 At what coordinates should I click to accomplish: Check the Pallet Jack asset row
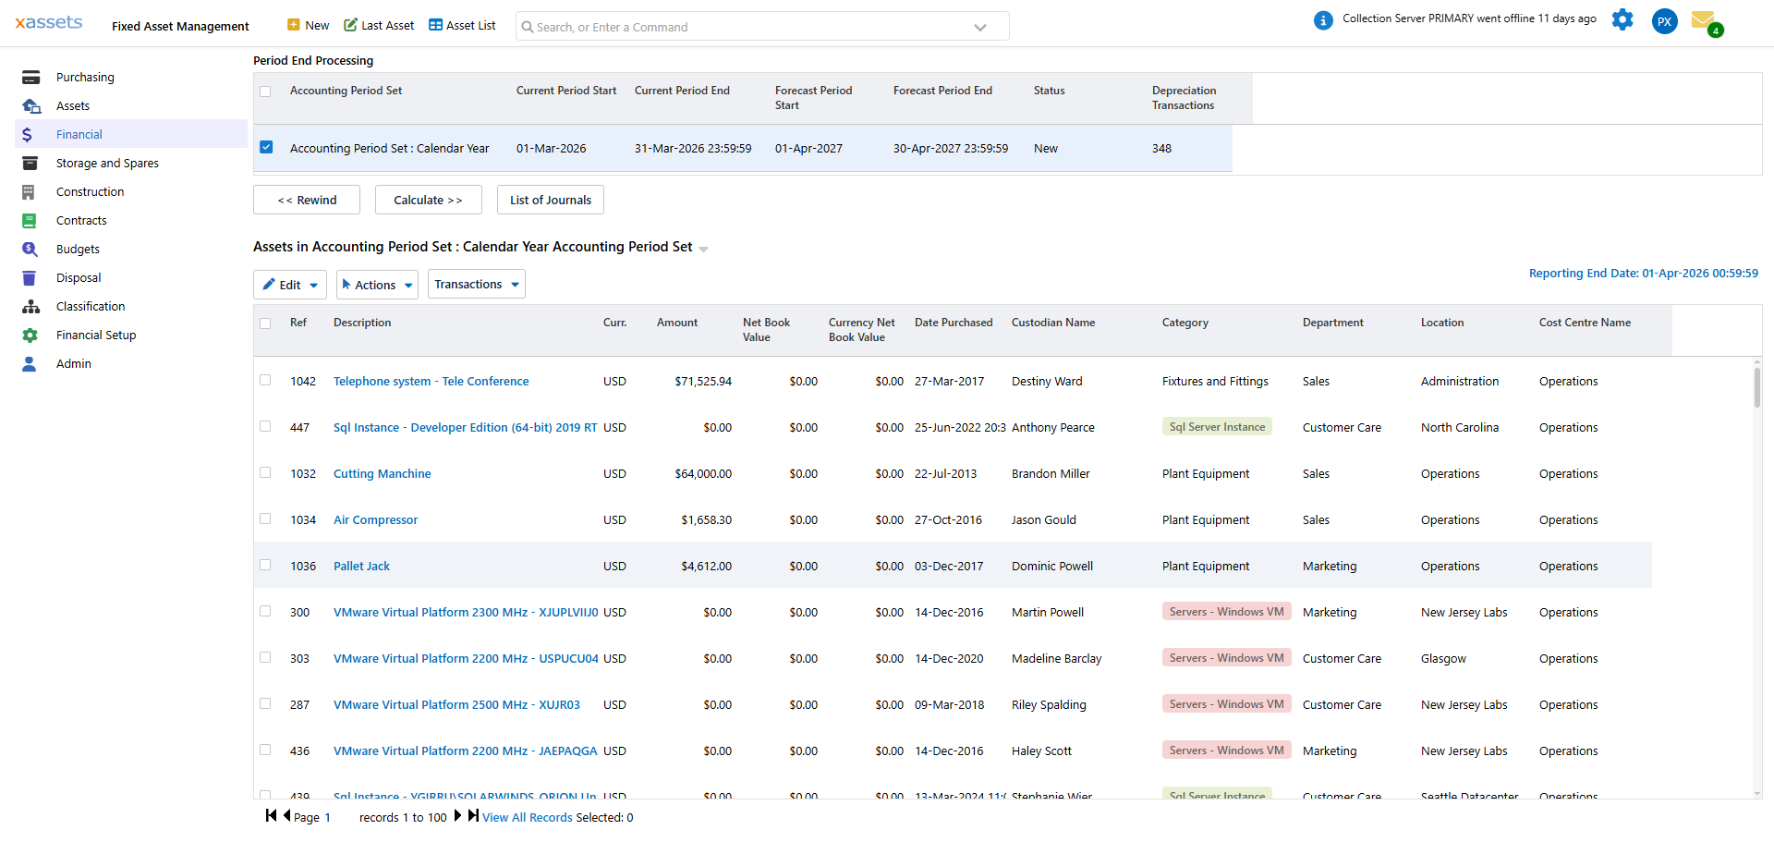click(265, 566)
